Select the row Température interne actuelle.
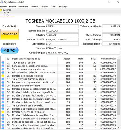Viewport: 121px width, 131px height. pos(59,105)
